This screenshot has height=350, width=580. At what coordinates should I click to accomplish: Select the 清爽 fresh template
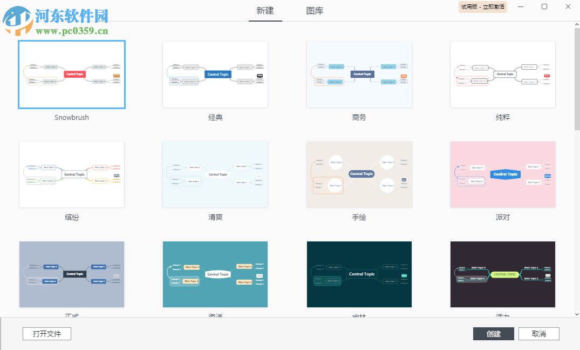(215, 174)
